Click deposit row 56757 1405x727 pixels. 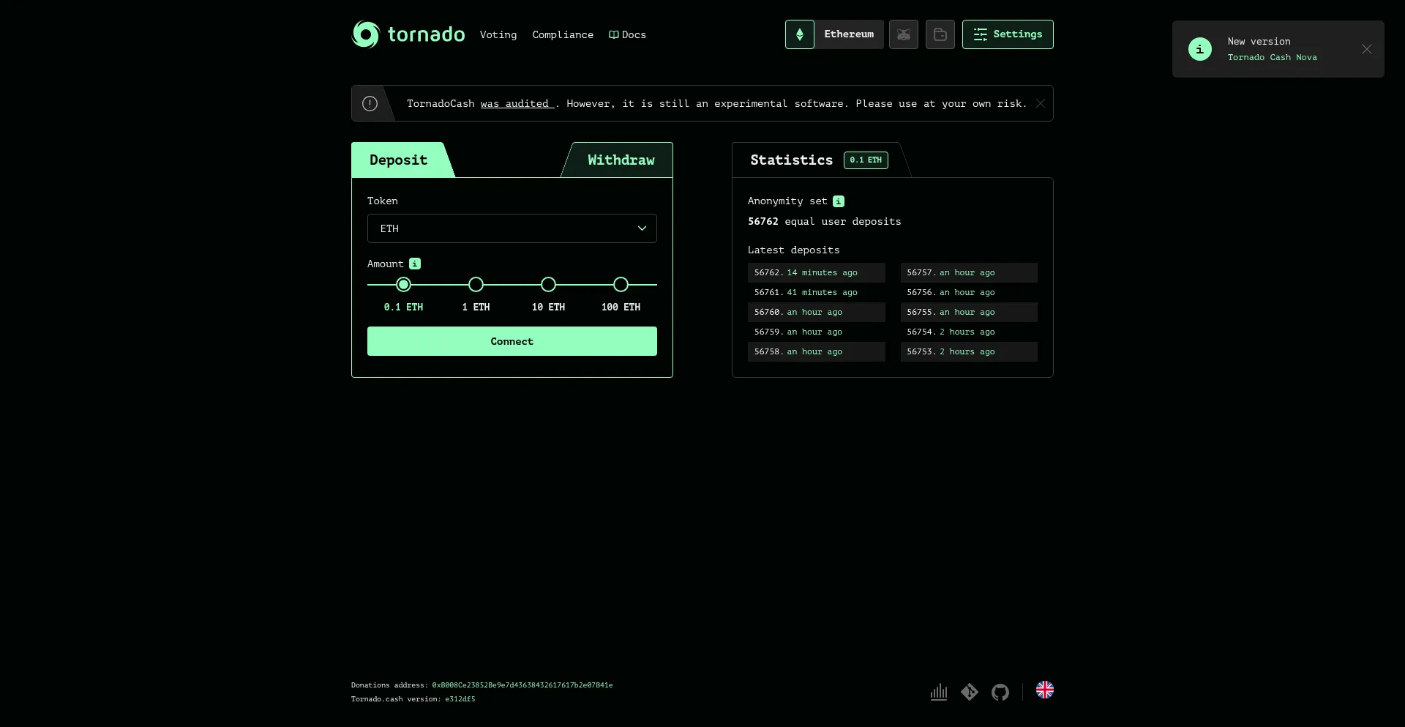pos(969,272)
